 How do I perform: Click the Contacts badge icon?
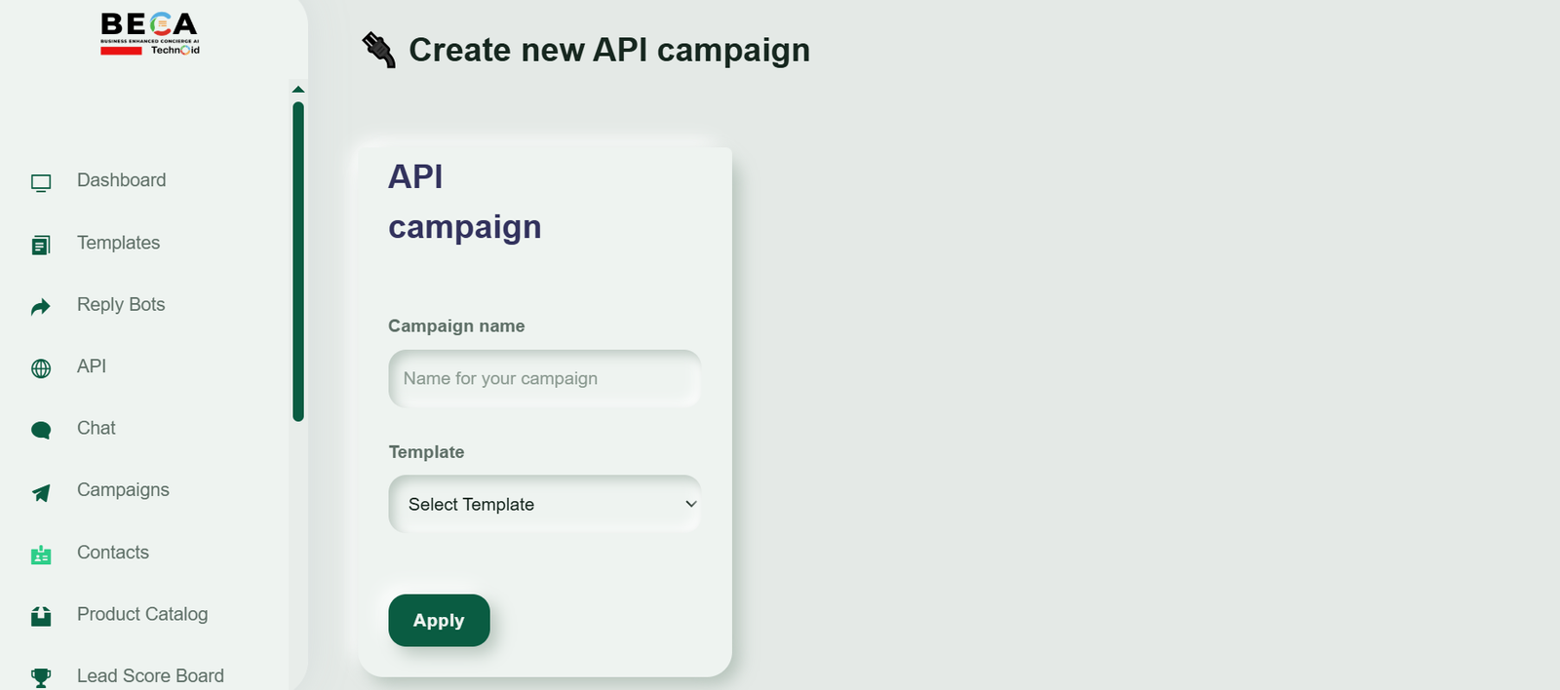[41, 555]
